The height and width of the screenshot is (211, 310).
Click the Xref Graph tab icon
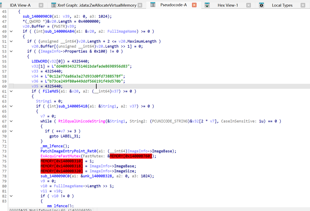pos(54,5)
